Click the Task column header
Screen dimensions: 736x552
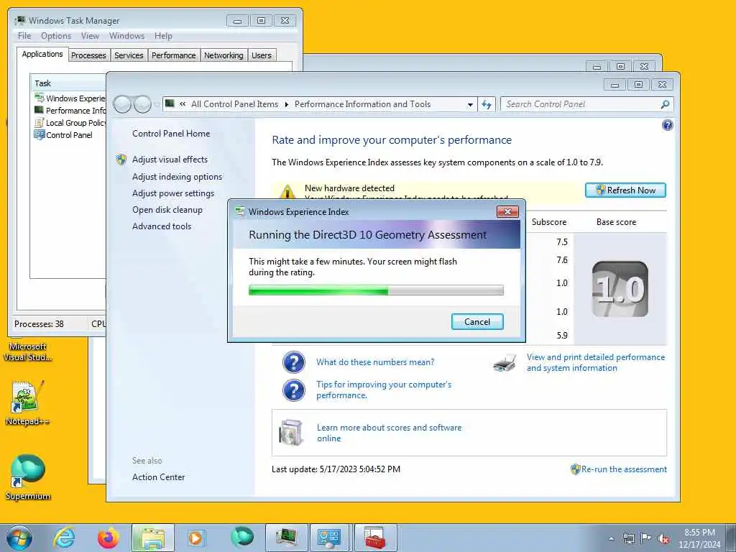pyautogui.click(x=68, y=83)
